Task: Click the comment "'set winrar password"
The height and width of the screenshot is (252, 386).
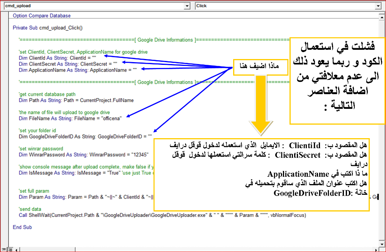Action: (41, 149)
